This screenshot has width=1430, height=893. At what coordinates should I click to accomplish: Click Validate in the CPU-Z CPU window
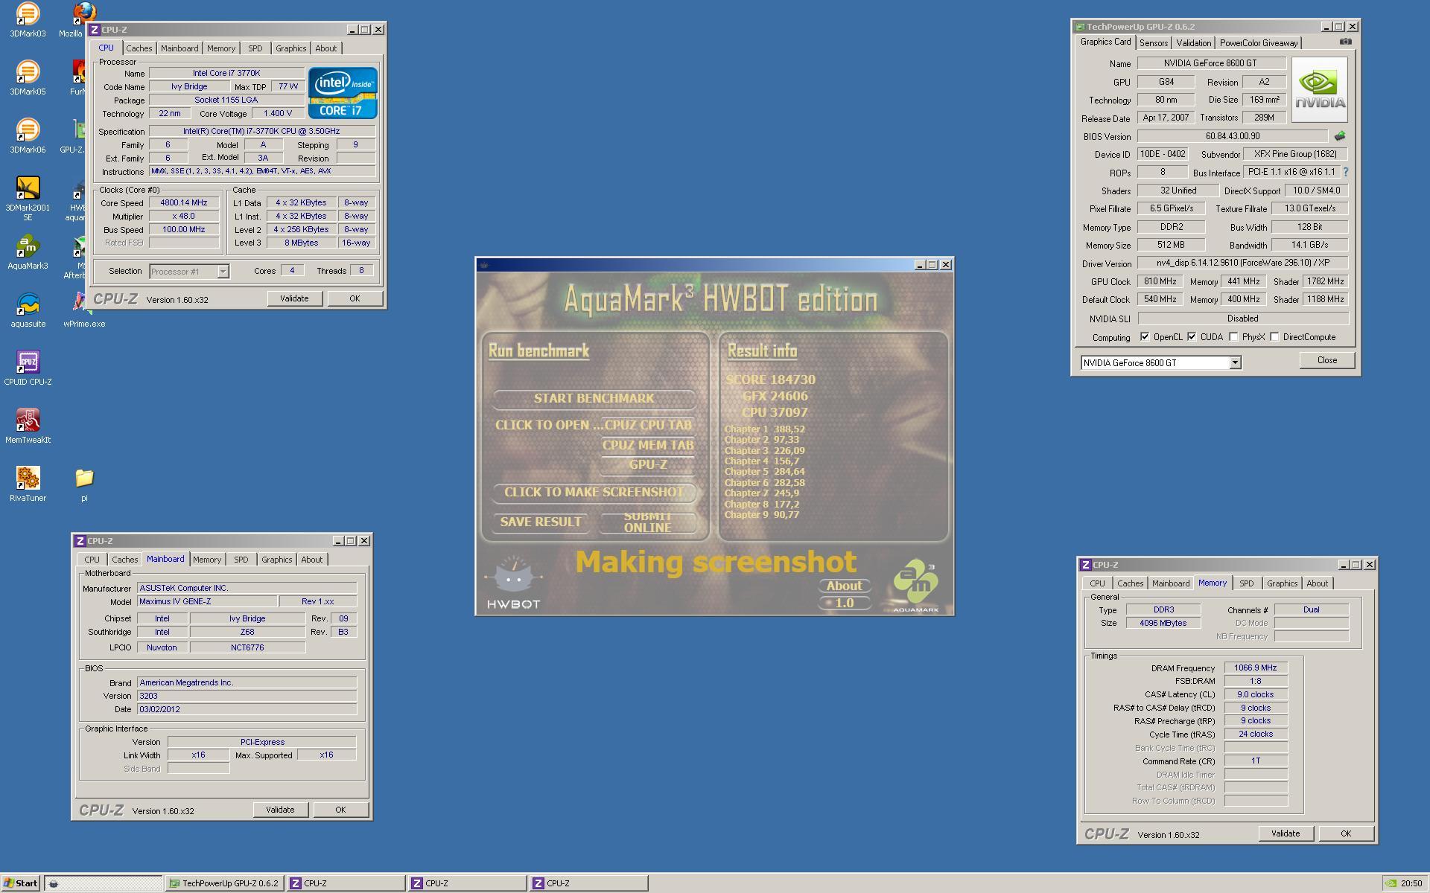(x=294, y=298)
